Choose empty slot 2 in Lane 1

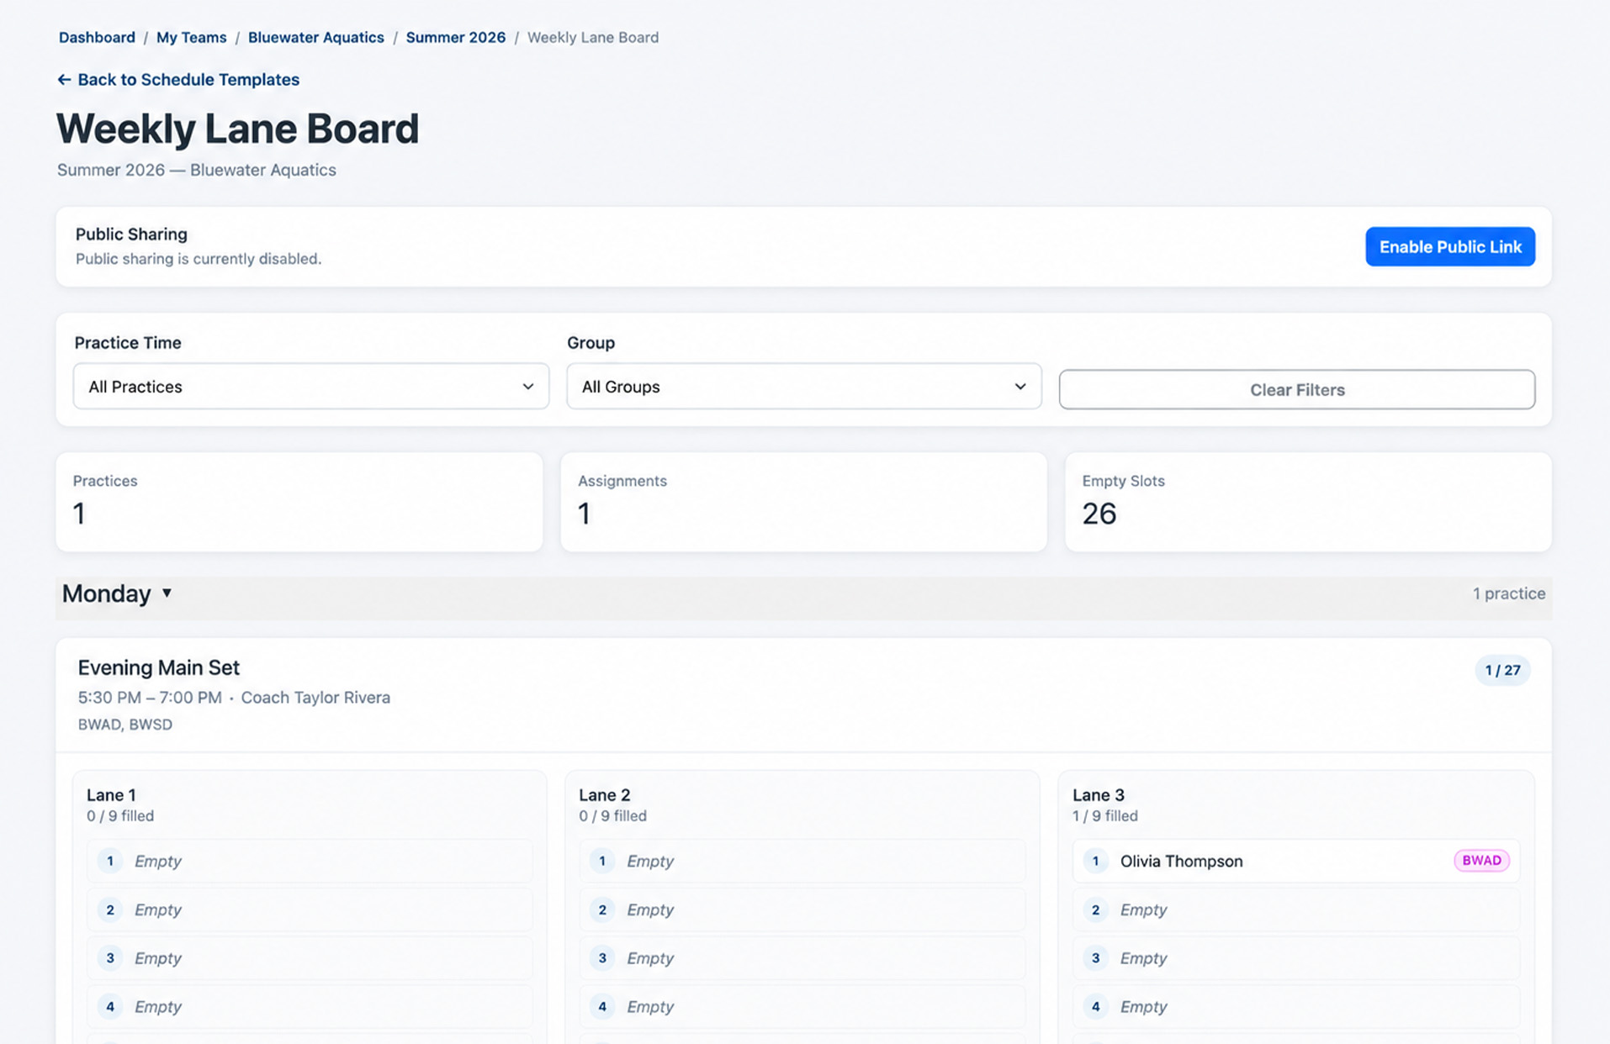click(310, 910)
